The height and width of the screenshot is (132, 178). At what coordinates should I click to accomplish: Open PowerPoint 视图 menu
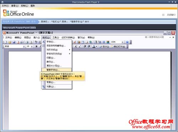(x=27, y=37)
